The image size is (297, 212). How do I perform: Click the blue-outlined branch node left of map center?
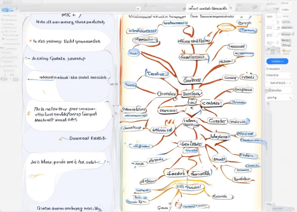point(158,74)
